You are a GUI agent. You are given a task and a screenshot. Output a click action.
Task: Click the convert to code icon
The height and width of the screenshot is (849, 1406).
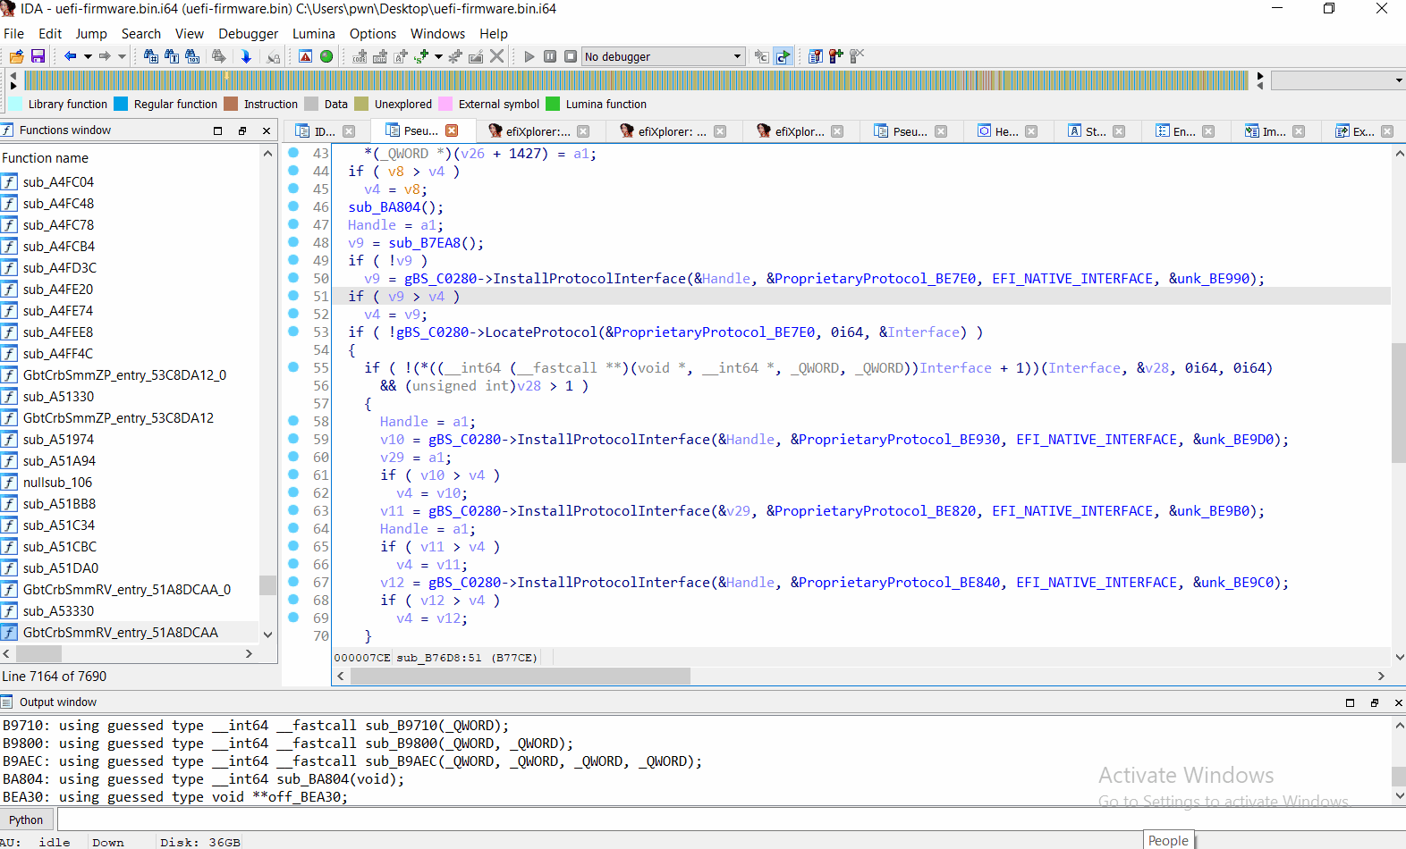360,56
